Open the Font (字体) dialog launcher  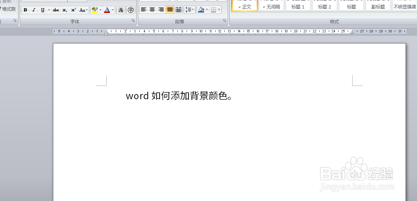(x=133, y=21)
